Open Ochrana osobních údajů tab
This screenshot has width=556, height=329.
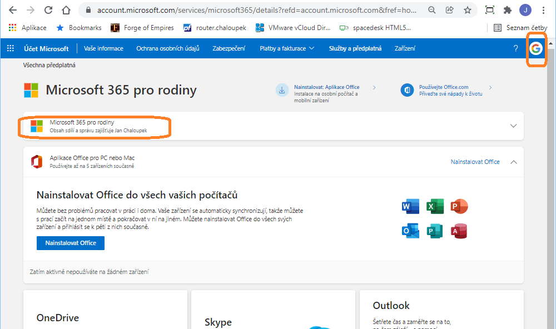pos(168,48)
